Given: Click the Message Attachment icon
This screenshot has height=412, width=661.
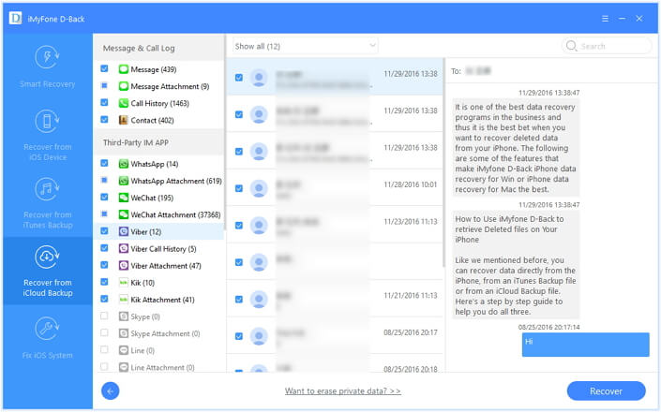Looking at the screenshot, I should [123, 86].
